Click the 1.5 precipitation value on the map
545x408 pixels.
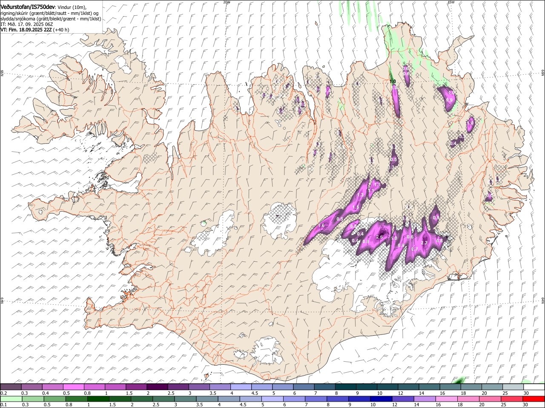(x=356, y=207)
